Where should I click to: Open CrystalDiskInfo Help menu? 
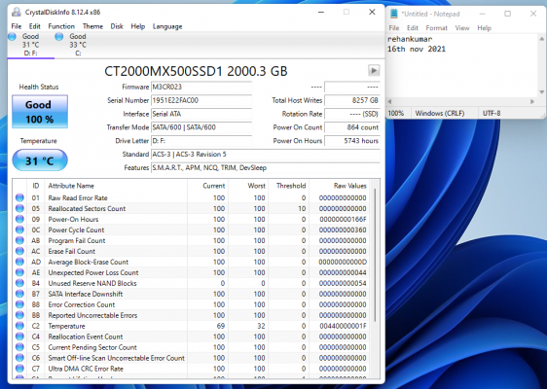138,26
